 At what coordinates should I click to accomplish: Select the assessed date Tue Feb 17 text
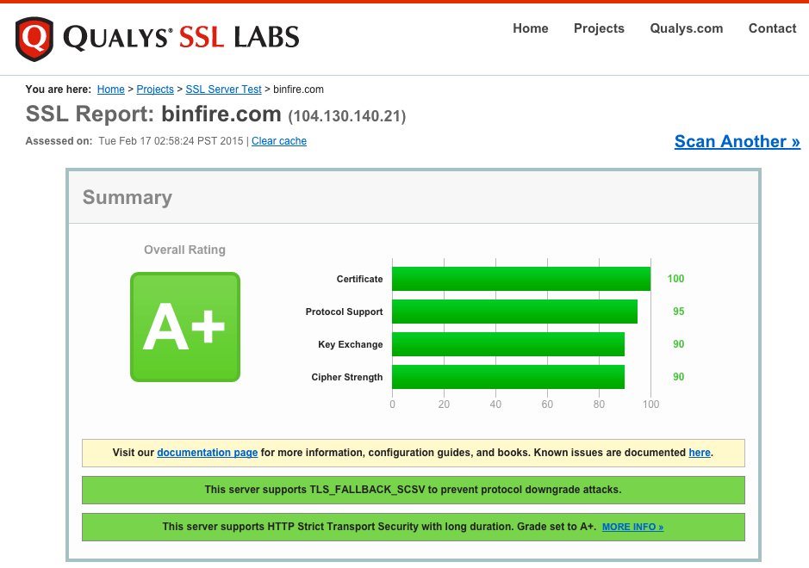[171, 141]
